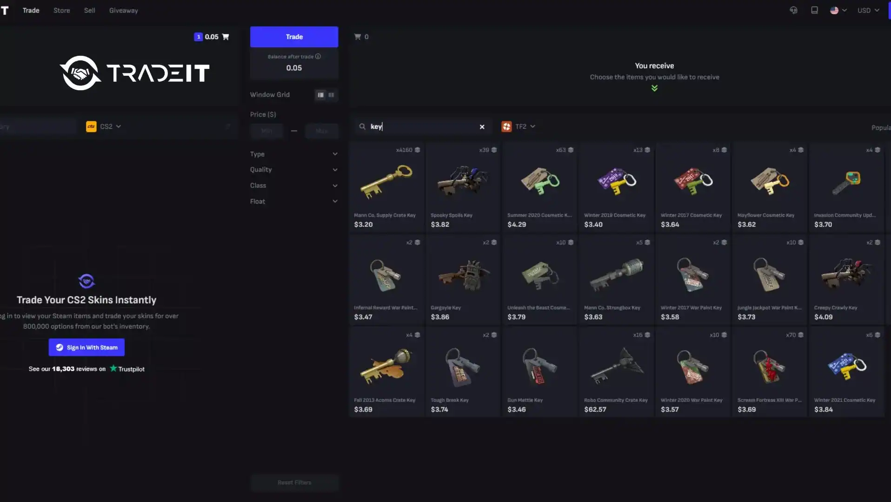Open the CS2 game dropdown
The height and width of the screenshot is (502, 891).
click(104, 126)
